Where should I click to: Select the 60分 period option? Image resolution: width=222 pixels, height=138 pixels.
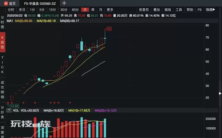click(75, 10)
